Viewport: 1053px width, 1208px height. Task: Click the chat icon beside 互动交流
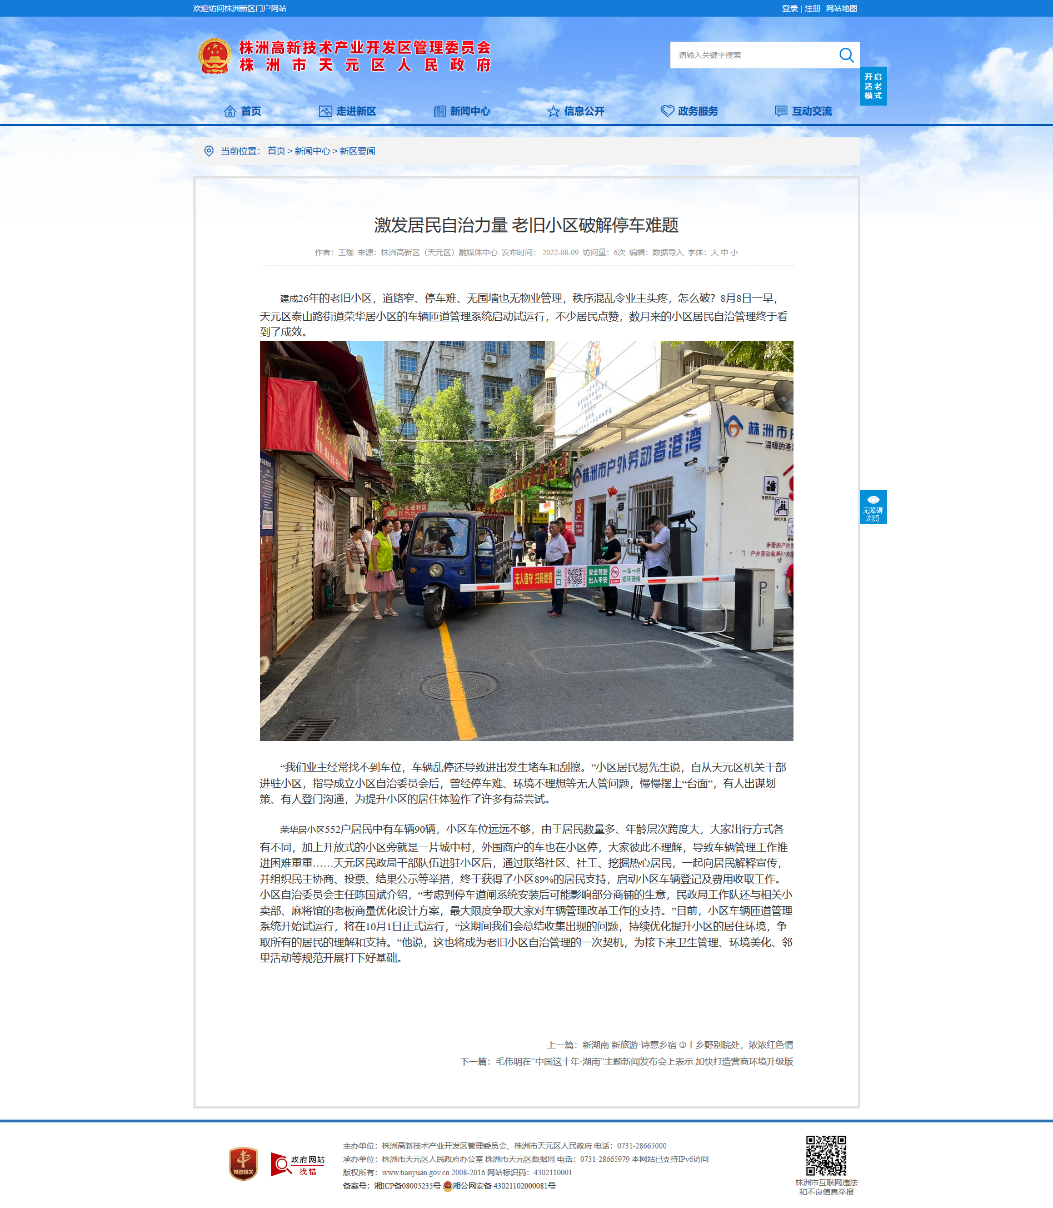(x=781, y=111)
